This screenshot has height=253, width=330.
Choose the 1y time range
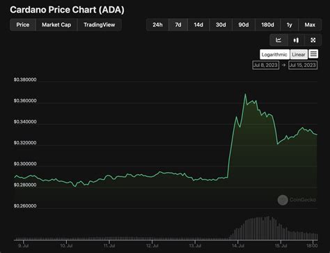(289, 24)
